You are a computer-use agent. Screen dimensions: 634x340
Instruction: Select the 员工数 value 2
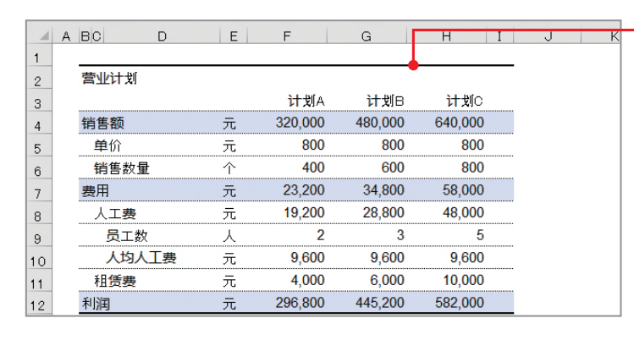click(320, 235)
